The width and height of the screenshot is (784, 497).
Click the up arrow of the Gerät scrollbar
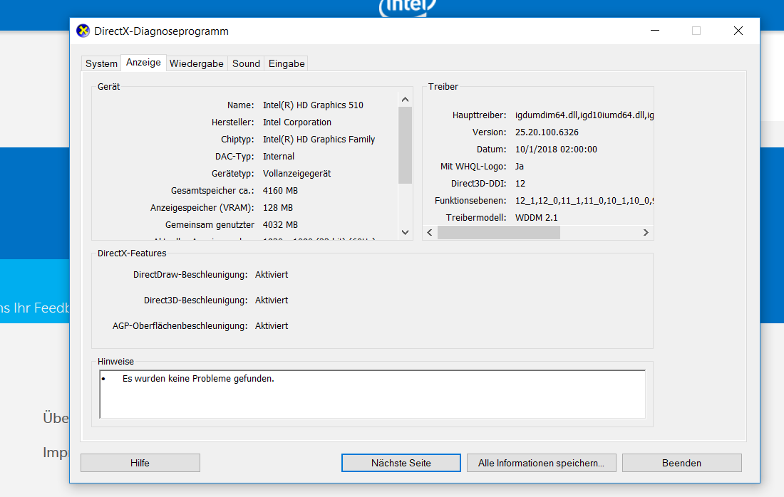click(x=405, y=100)
